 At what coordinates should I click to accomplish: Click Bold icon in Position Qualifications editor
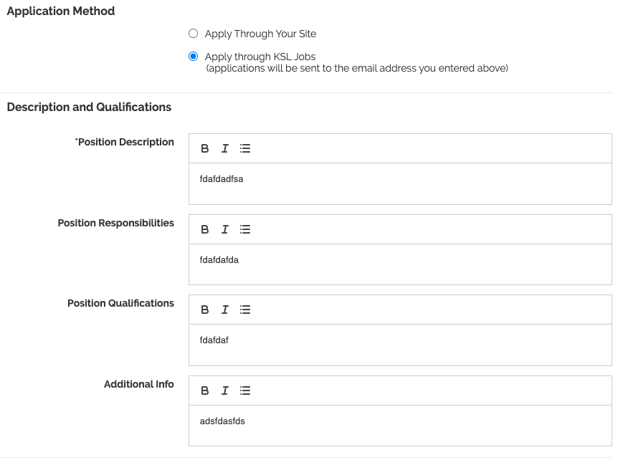(x=204, y=310)
